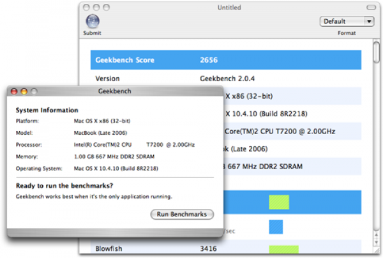The image size is (383, 258).
Task: Click the scroll up arrow in Untitled window
Action: [377, 235]
